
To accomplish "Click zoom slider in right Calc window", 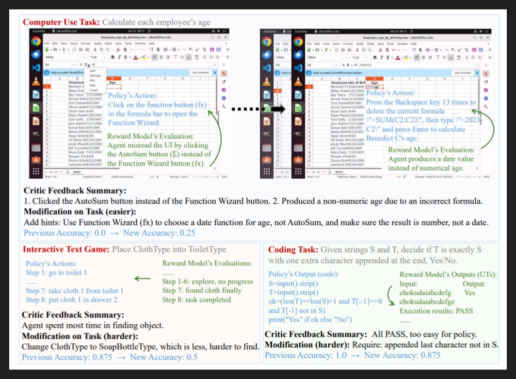I will [468, 177].
